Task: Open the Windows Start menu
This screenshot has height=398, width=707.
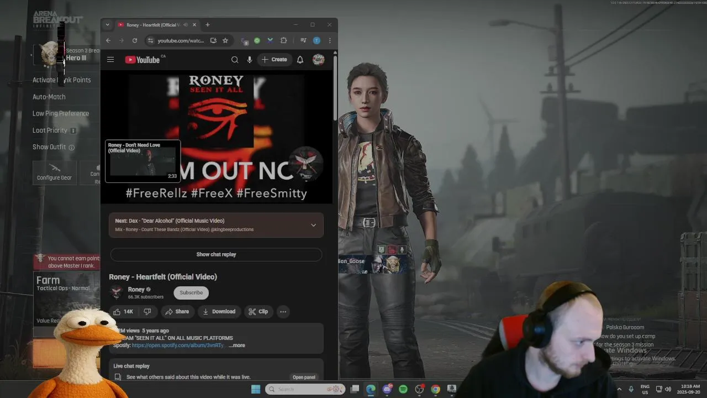Action: pos(256,389)
